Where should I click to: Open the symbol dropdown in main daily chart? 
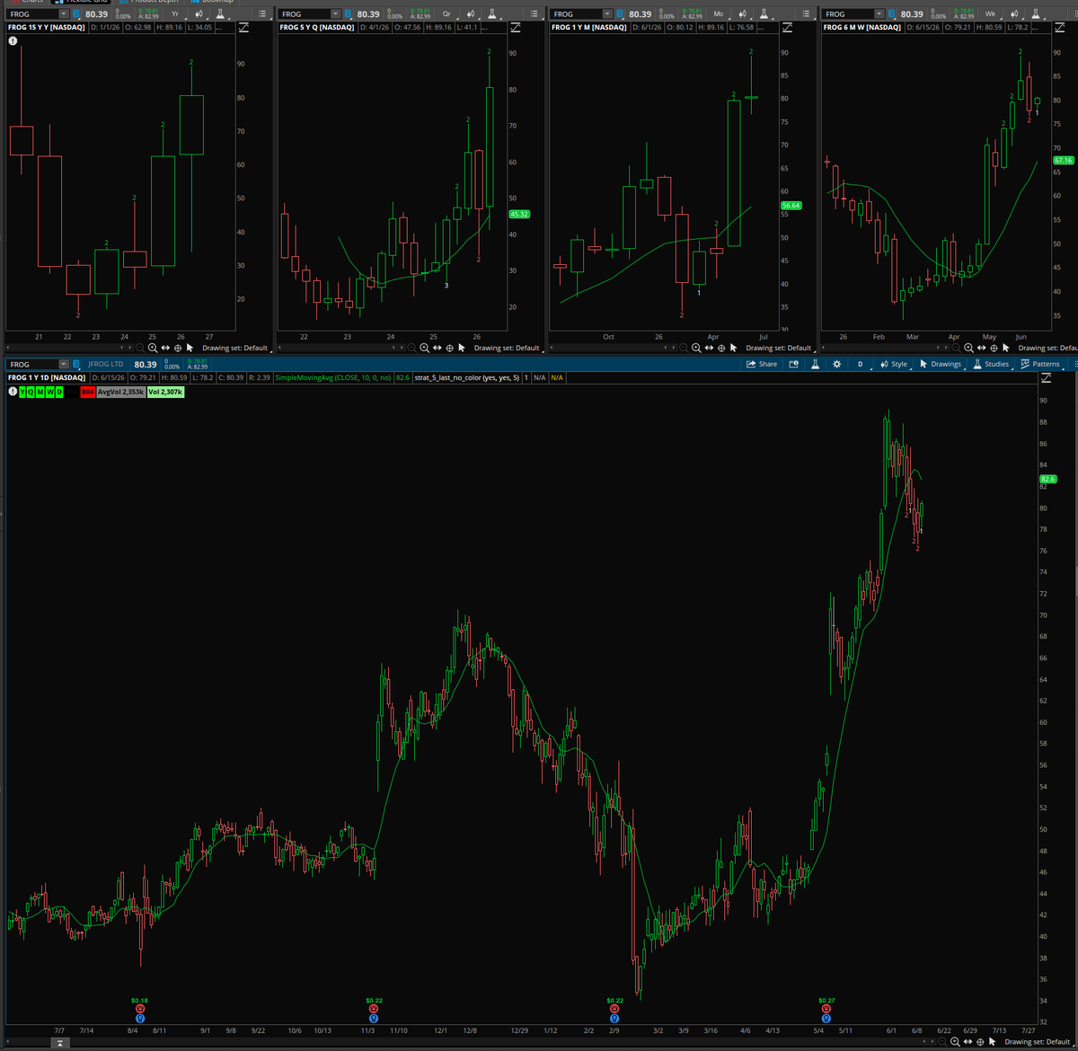tap(64, 365)
